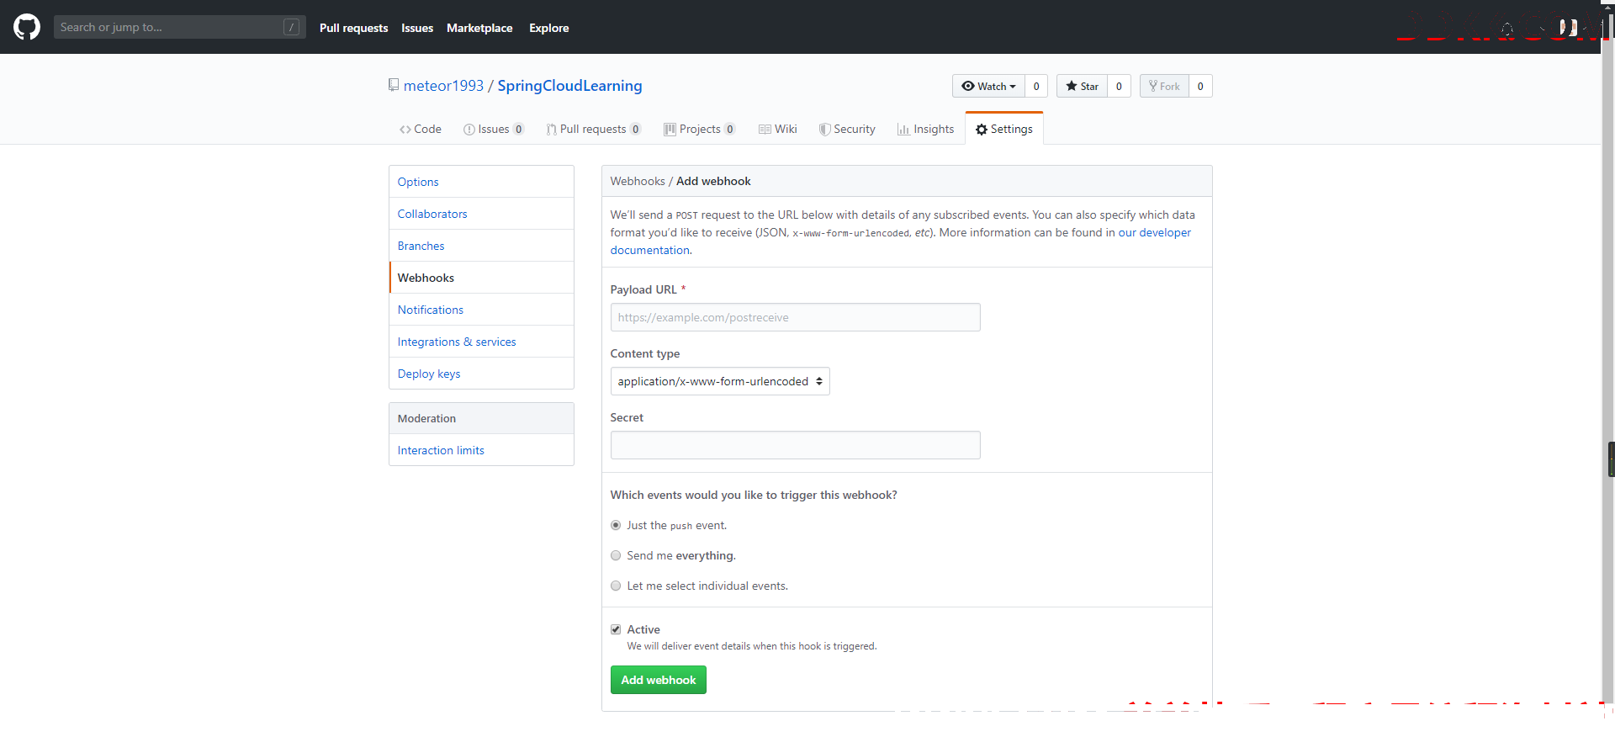Select Webhooks in the settings sidebar
Viewport: 1615px width, 737px height.
pyautogui.click(x=481, y=278)
